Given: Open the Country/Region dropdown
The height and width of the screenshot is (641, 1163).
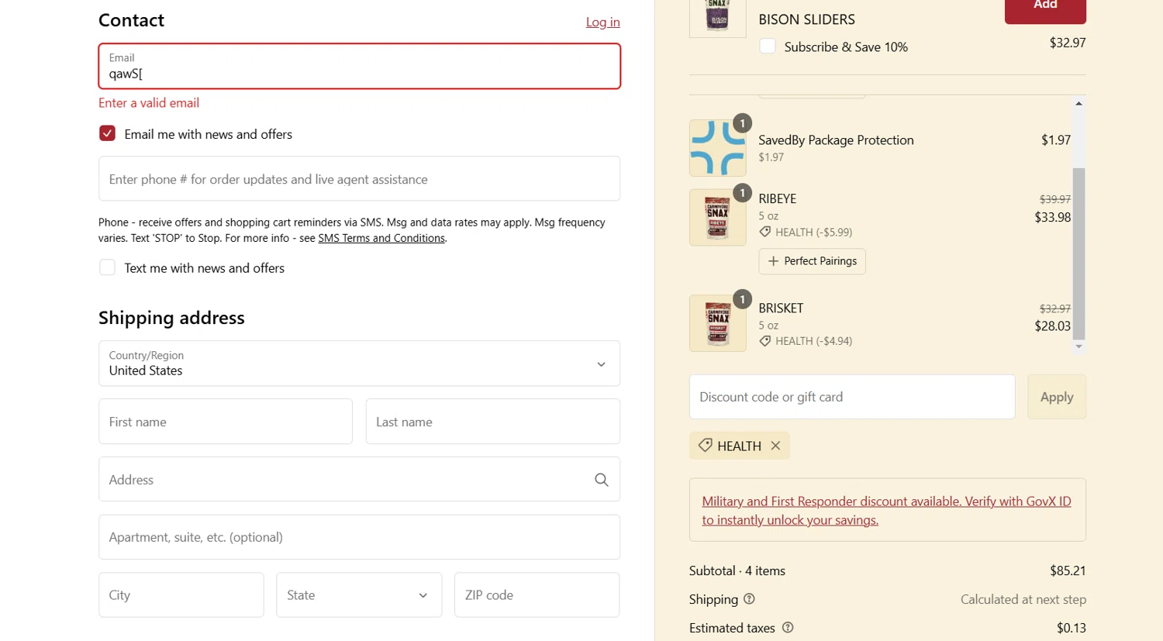Looking at the screenshot, I should click(x=359, y=364).
